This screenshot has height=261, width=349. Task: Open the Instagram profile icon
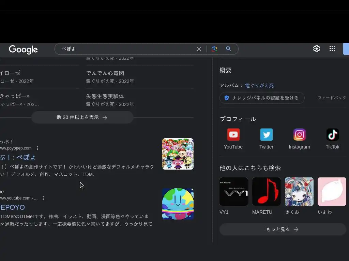[x=299, y=135]
